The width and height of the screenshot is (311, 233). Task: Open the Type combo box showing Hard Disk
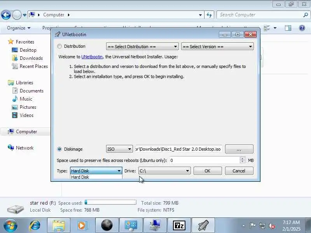[96, 171]
